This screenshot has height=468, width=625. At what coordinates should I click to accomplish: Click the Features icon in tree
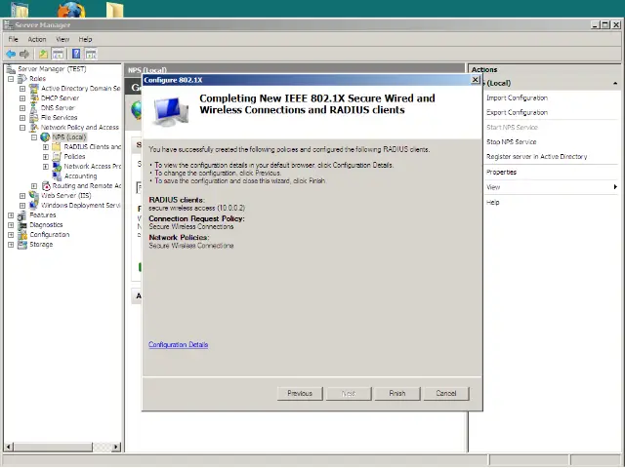click(22, 214)
